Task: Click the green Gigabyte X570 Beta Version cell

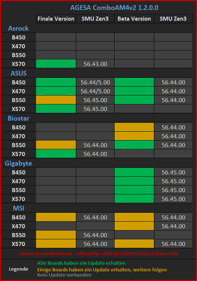Action: tap(134, 199)
